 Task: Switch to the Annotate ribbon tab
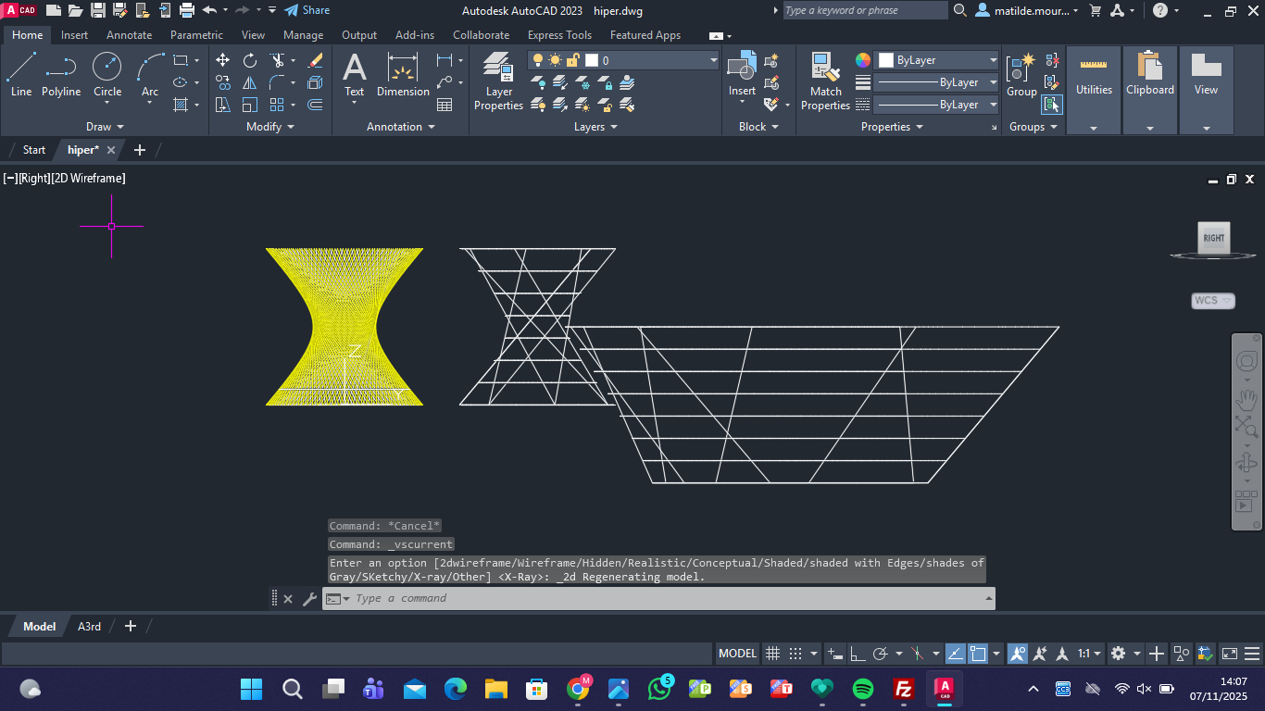(129, 35)
